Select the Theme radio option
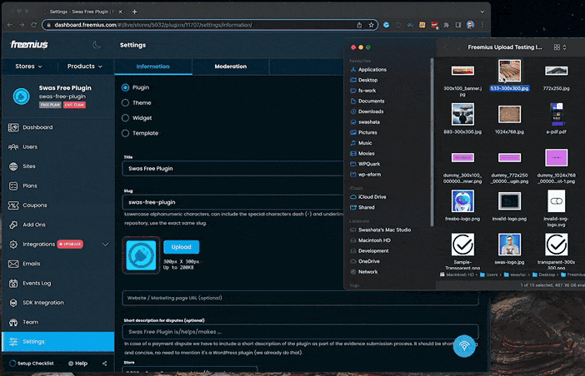This screenshot has width=585, height=376. tap(125, 103)
